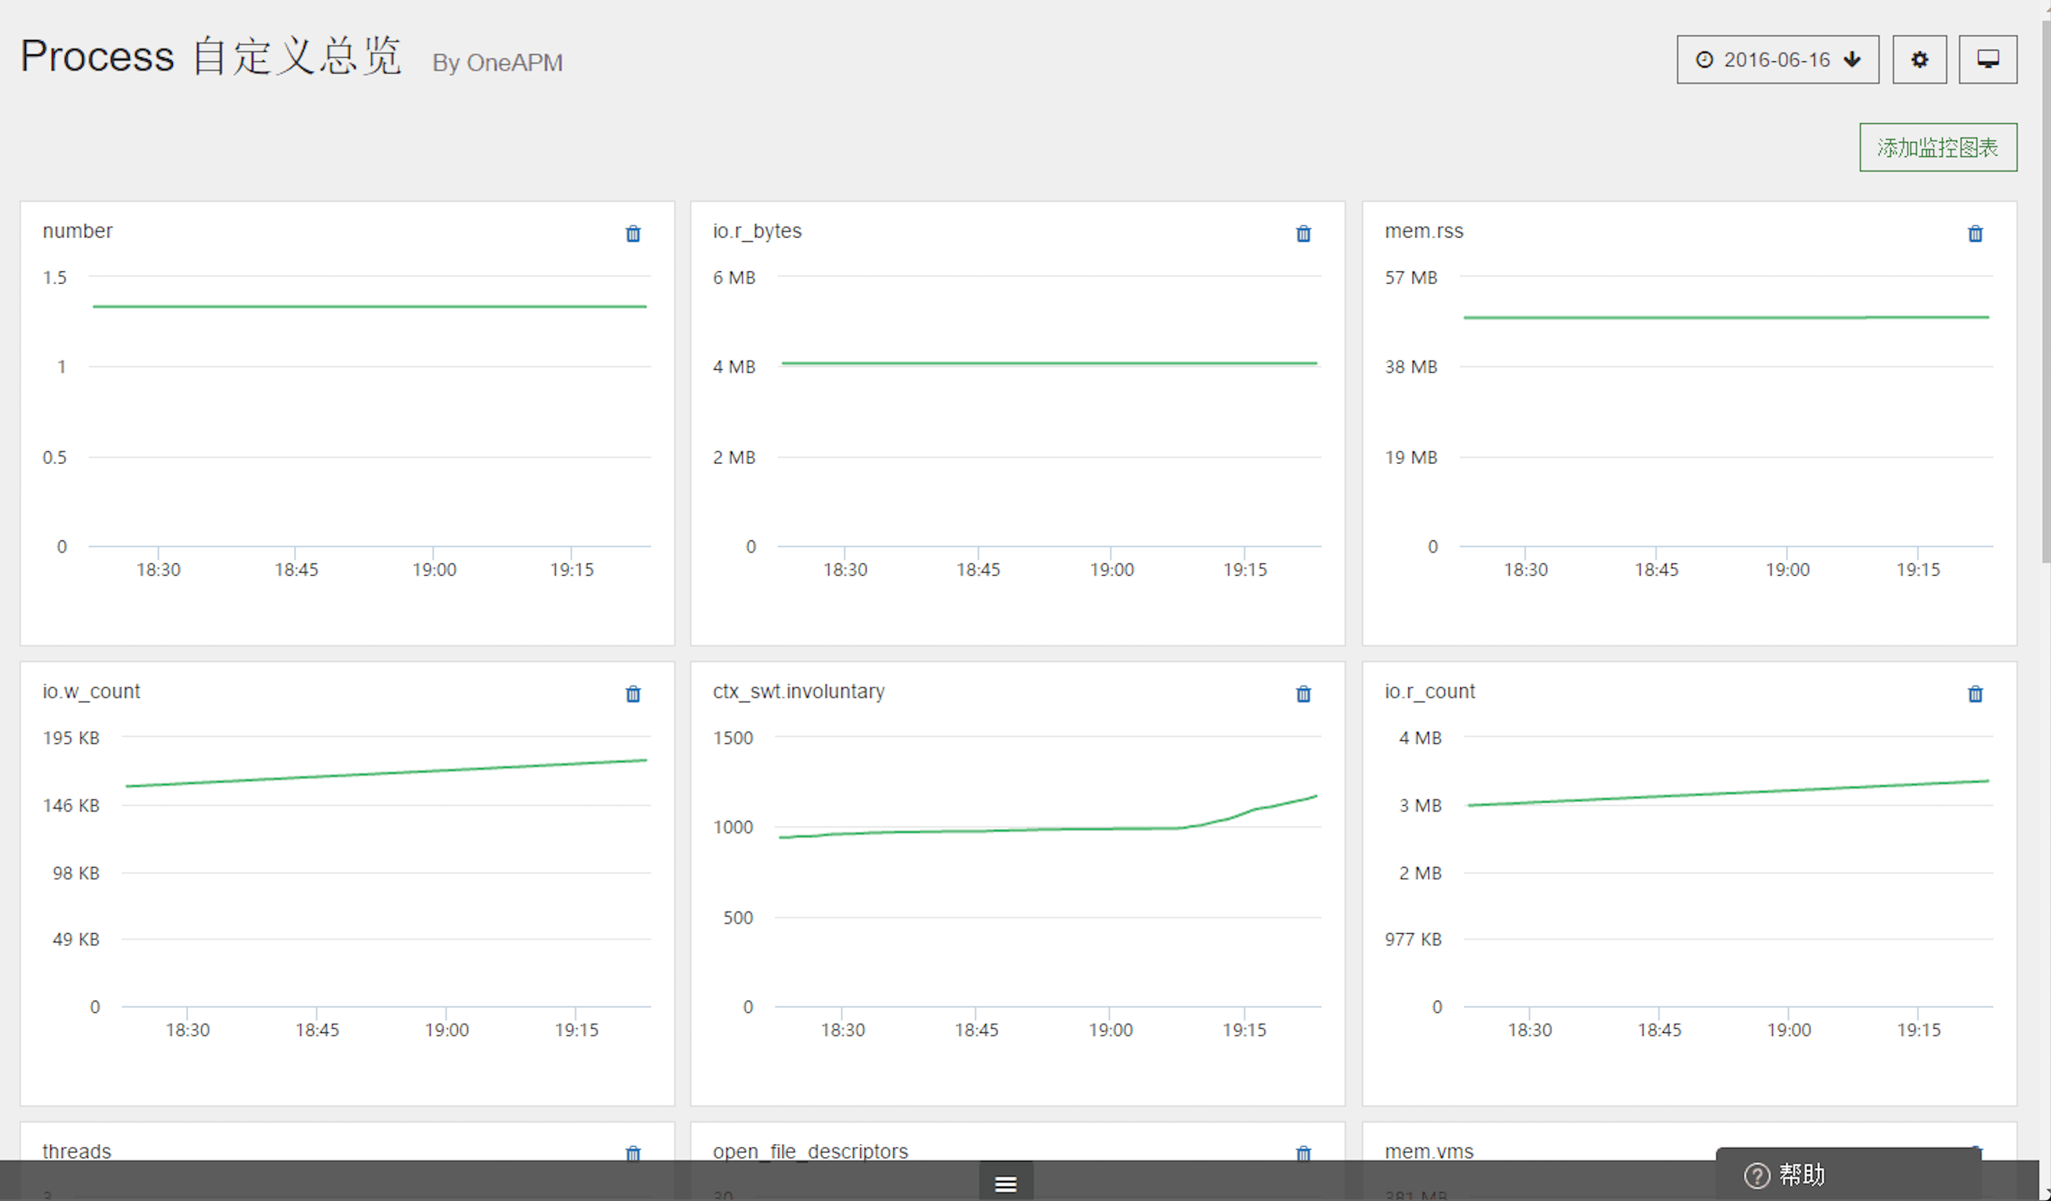The image size is (2051, 1201).
Task: Click 19:00 tick in the number chart
Action: coord(434,570)
